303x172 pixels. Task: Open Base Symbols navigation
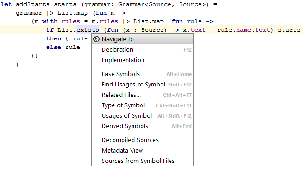142,74
